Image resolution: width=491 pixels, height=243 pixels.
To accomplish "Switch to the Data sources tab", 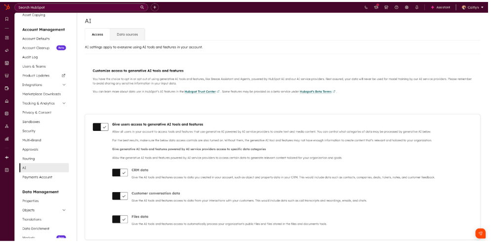I will (x=127, y=34).
